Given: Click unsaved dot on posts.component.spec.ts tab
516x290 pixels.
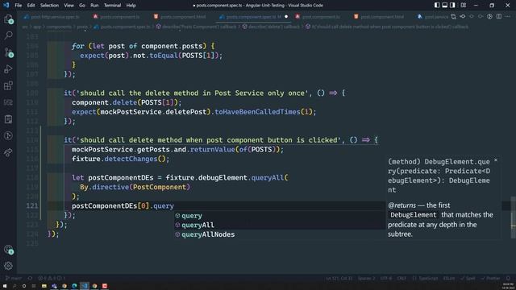Looking at the screenshot, I should [286, 17].
